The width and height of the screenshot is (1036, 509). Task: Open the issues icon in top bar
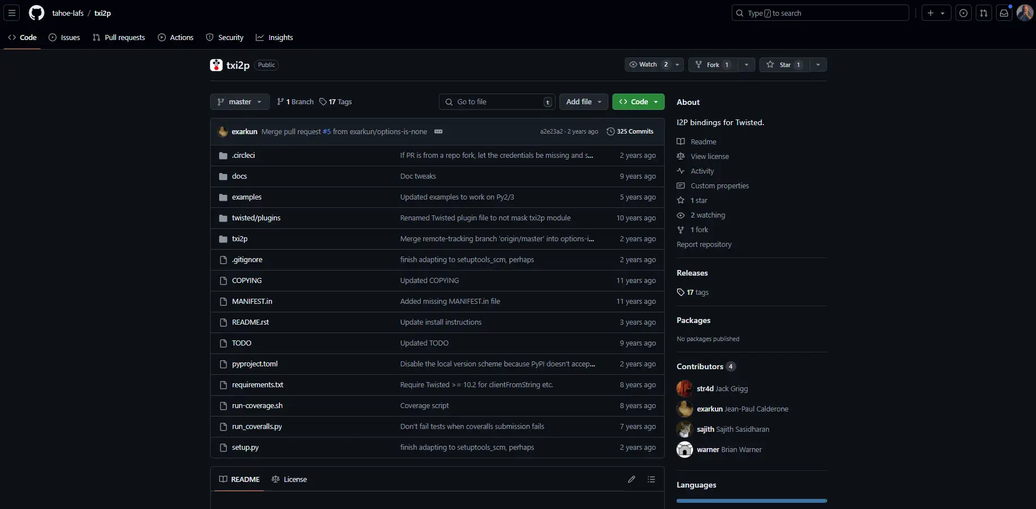pyautogui.click(x=964, y=13)
